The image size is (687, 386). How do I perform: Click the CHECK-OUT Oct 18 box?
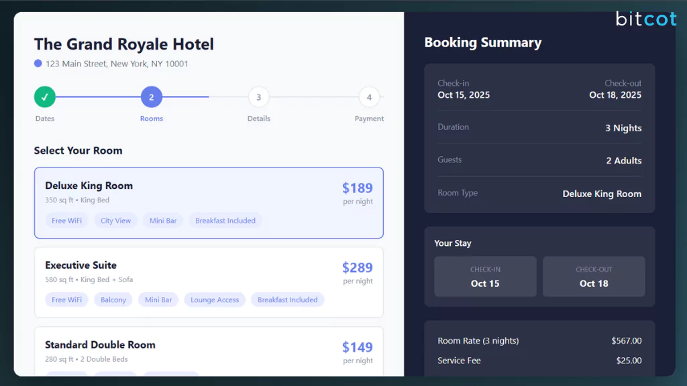[x=594, y=276]
